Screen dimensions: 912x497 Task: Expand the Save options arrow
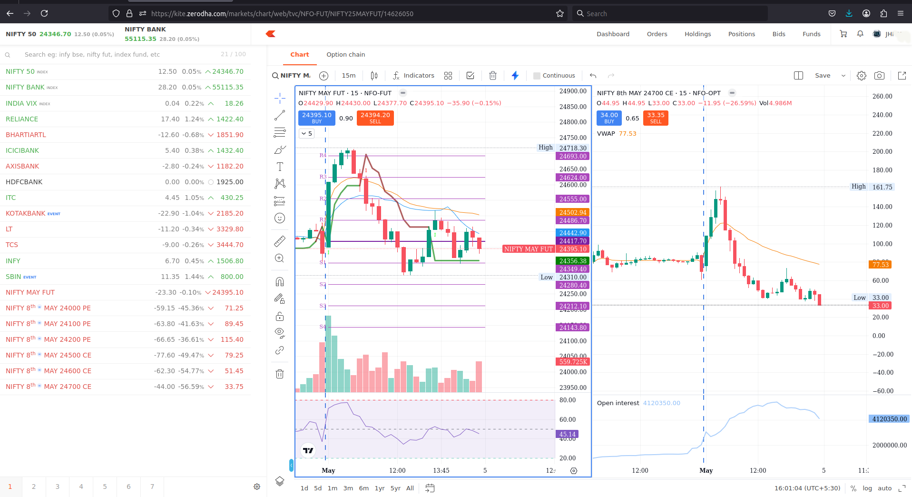tap(843, 76)
